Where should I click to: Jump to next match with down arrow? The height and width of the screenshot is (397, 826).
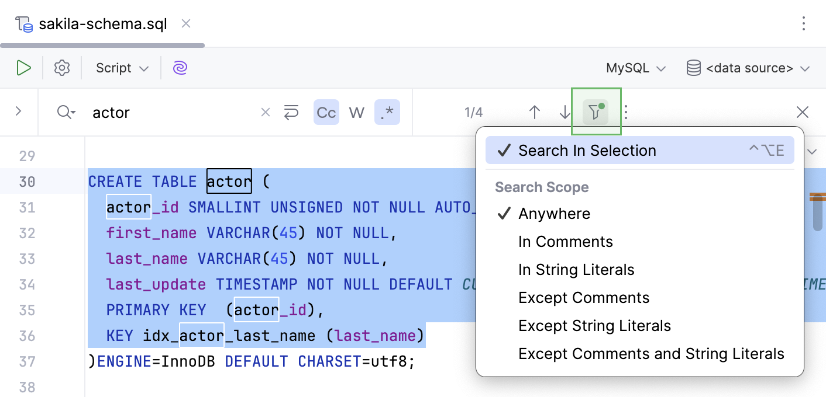563,112
